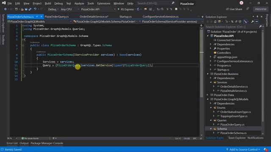Switch to the Team Explorer tab

pyautogui.click(x=237, y=138)
